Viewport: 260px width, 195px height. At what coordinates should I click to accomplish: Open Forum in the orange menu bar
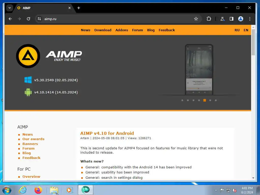(x=137, y=30)
